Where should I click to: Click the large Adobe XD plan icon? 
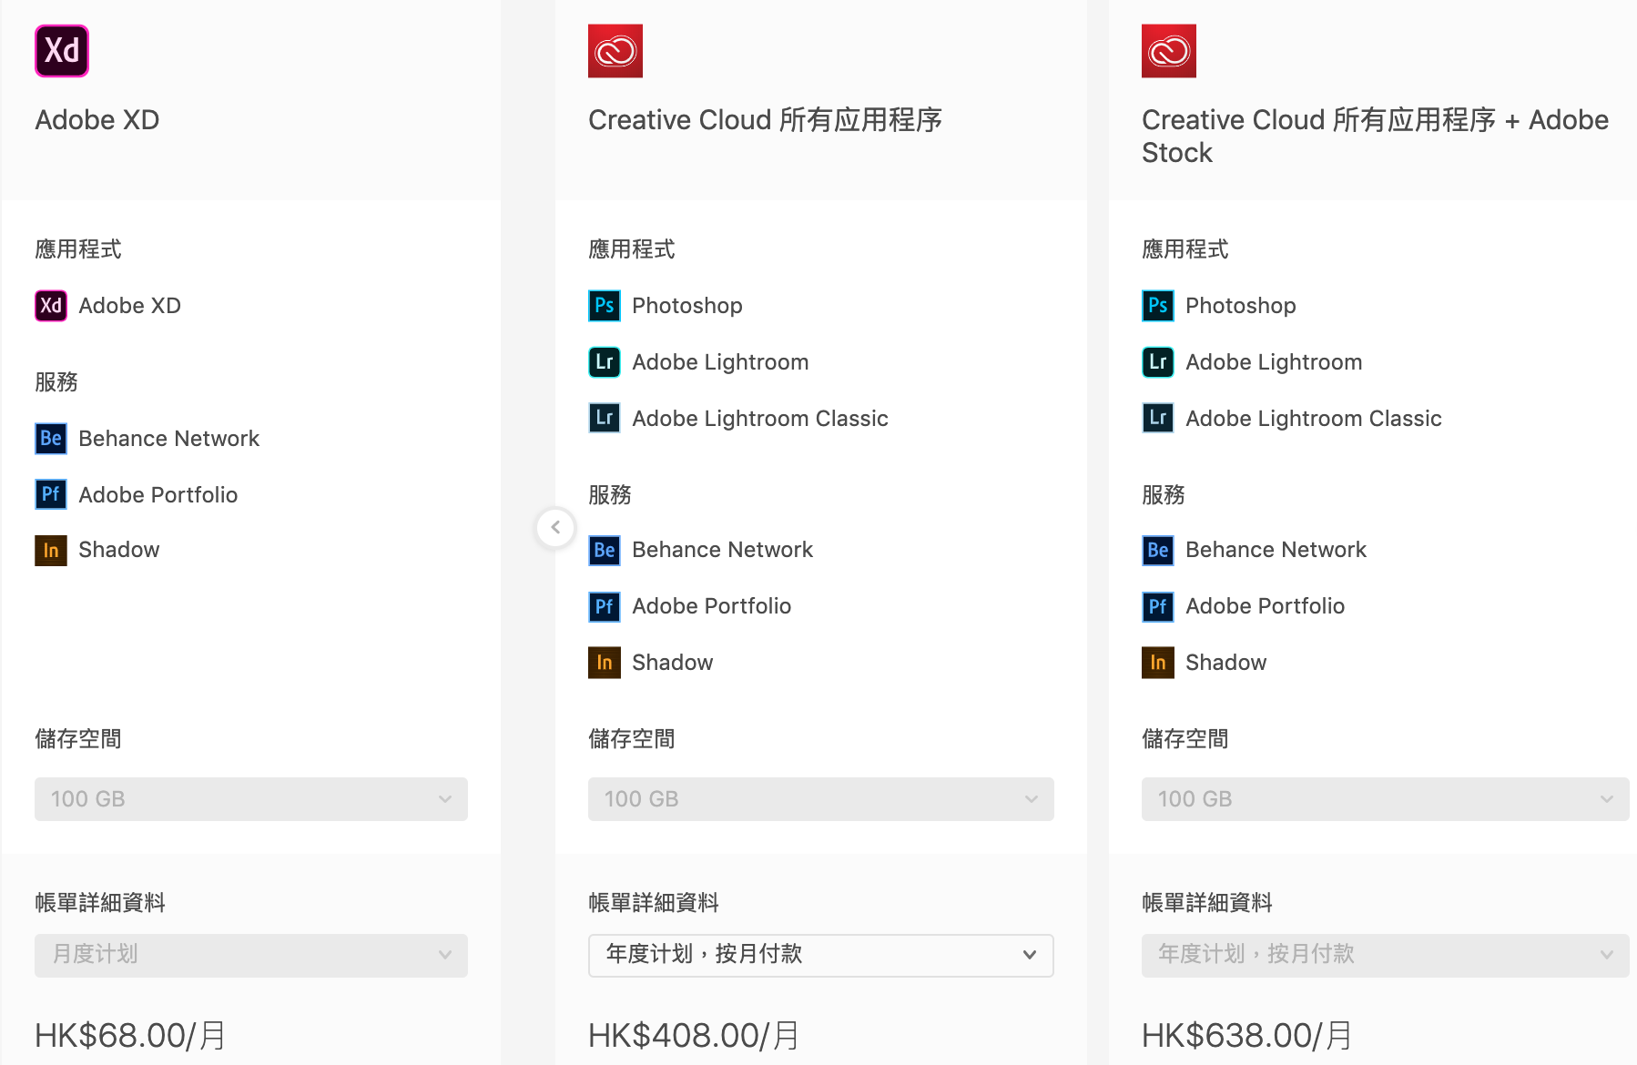(62, 51)
